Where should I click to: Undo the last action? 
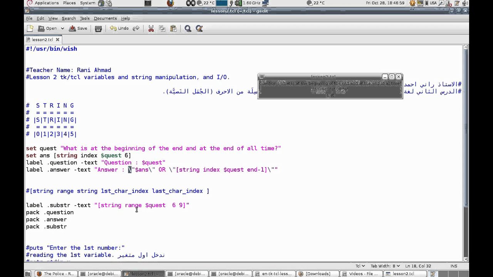(119, 28)
